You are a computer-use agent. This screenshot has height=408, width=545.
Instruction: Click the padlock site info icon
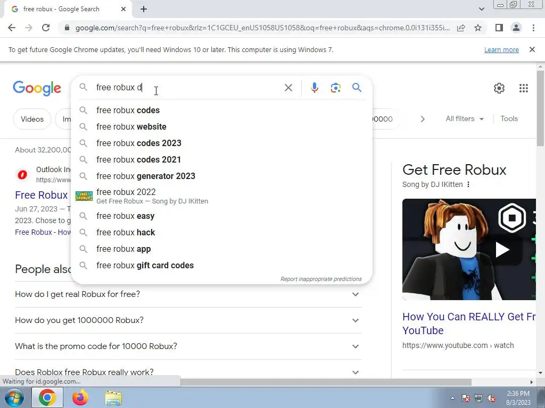click(x=67, y=28)
